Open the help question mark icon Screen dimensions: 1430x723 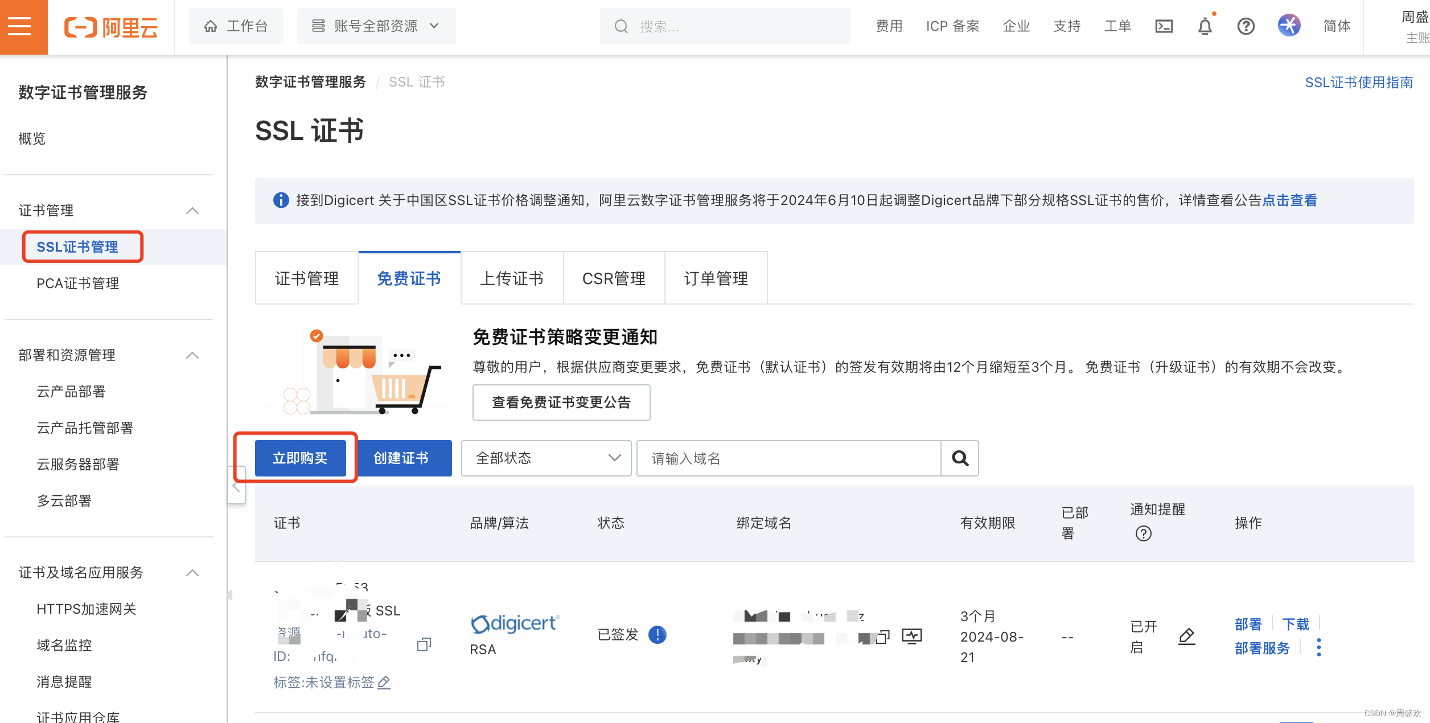coord(1246,26)
